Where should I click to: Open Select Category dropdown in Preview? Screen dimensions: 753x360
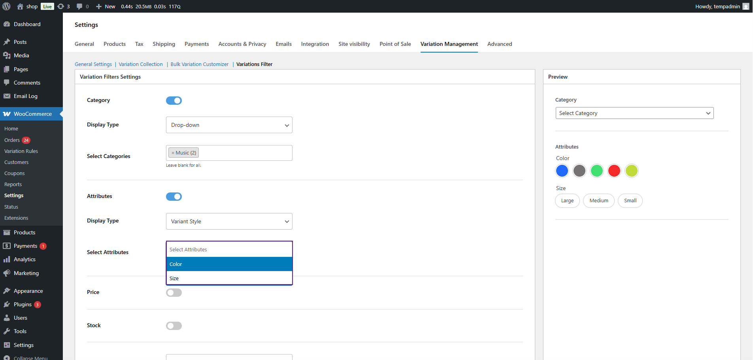click(x=634, y=113)
